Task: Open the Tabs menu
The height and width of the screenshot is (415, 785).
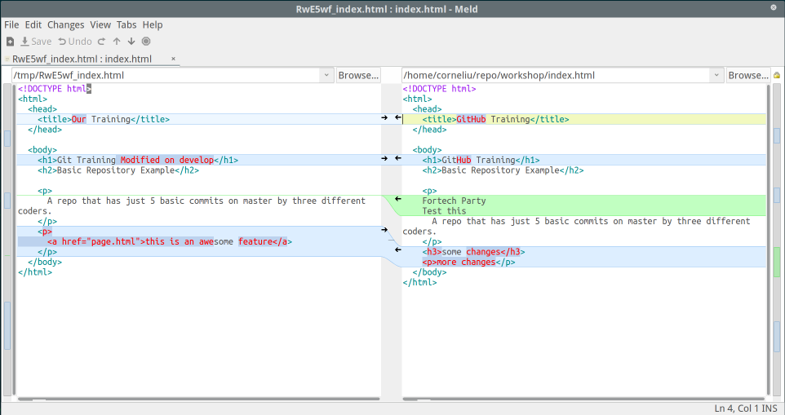Action: coord(126,25)
